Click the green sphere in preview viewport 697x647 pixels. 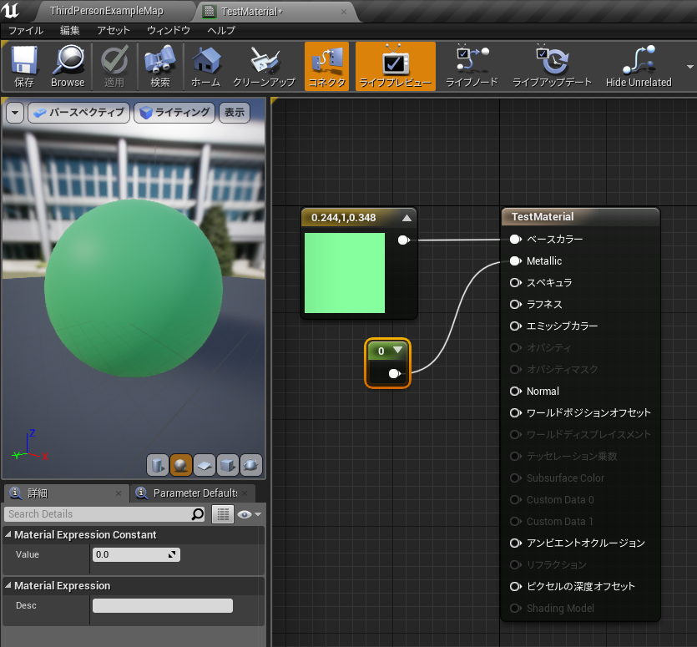(x=134, y=288)
